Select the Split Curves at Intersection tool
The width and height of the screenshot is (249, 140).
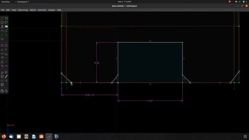[2, 39]
